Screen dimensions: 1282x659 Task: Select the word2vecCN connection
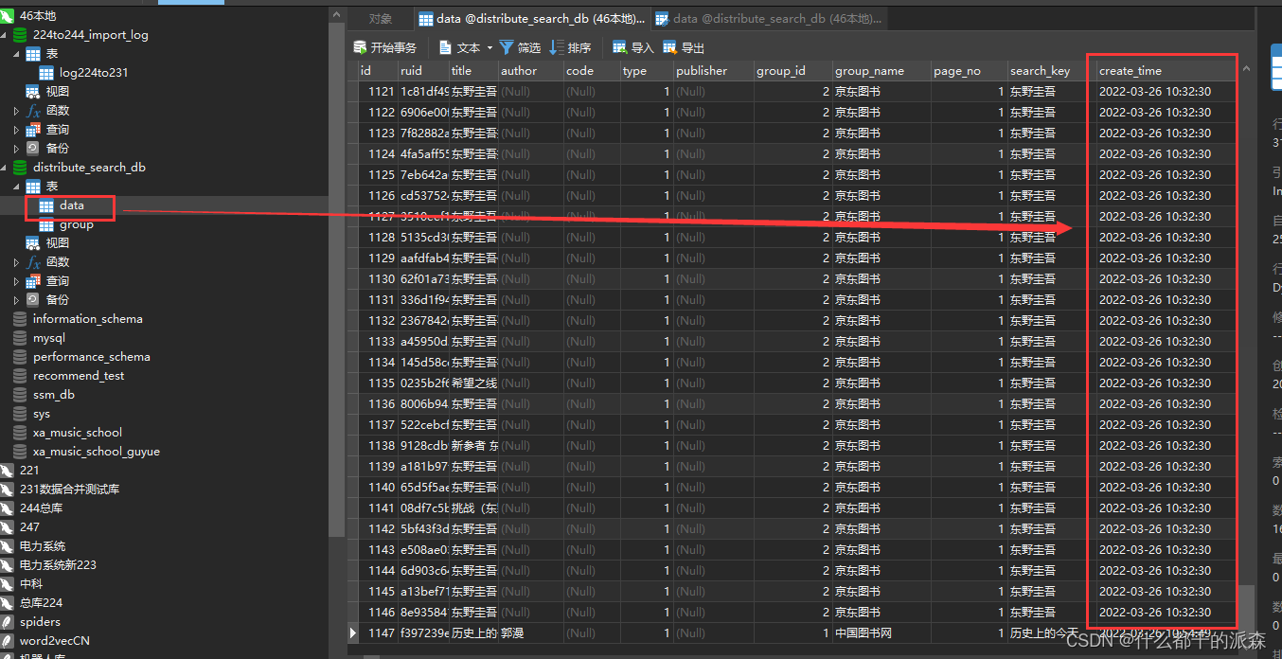point(45,640)
